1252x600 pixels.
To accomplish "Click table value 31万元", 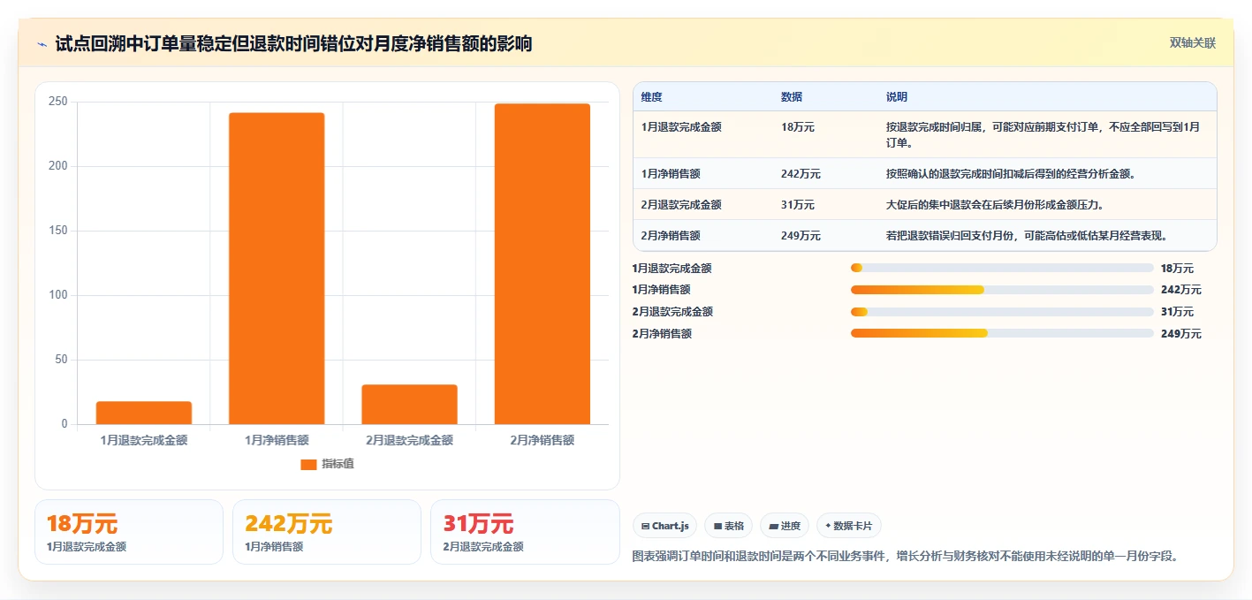I will tap(798, 205).
